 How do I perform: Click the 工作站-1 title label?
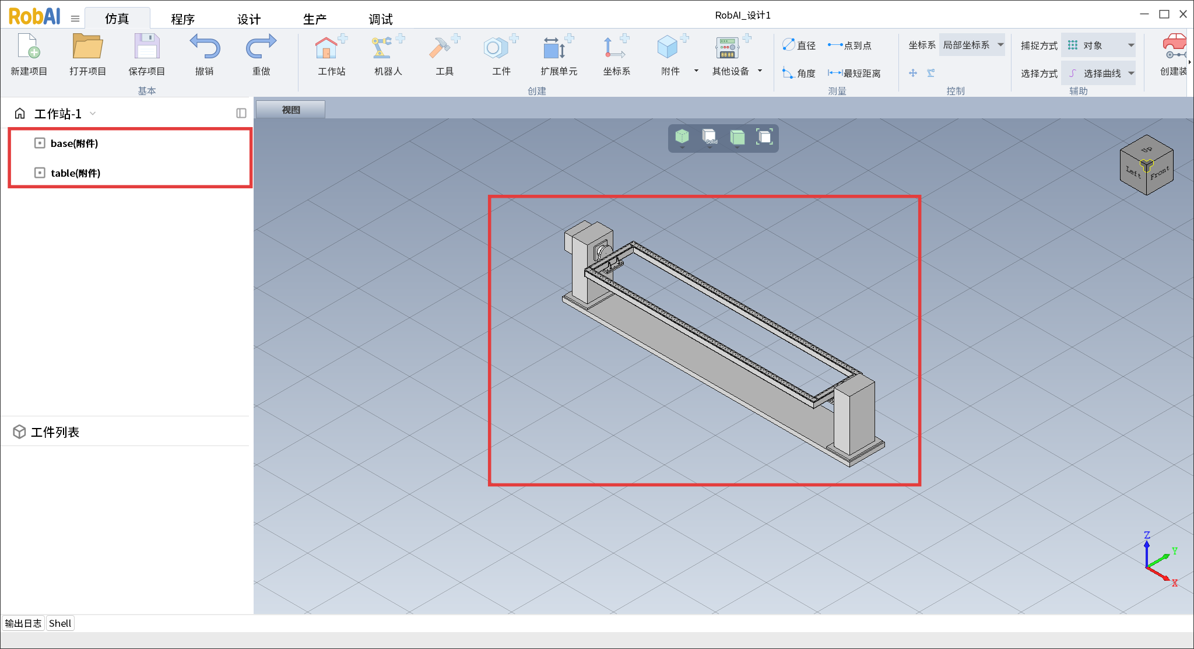[x=58, y=114]
